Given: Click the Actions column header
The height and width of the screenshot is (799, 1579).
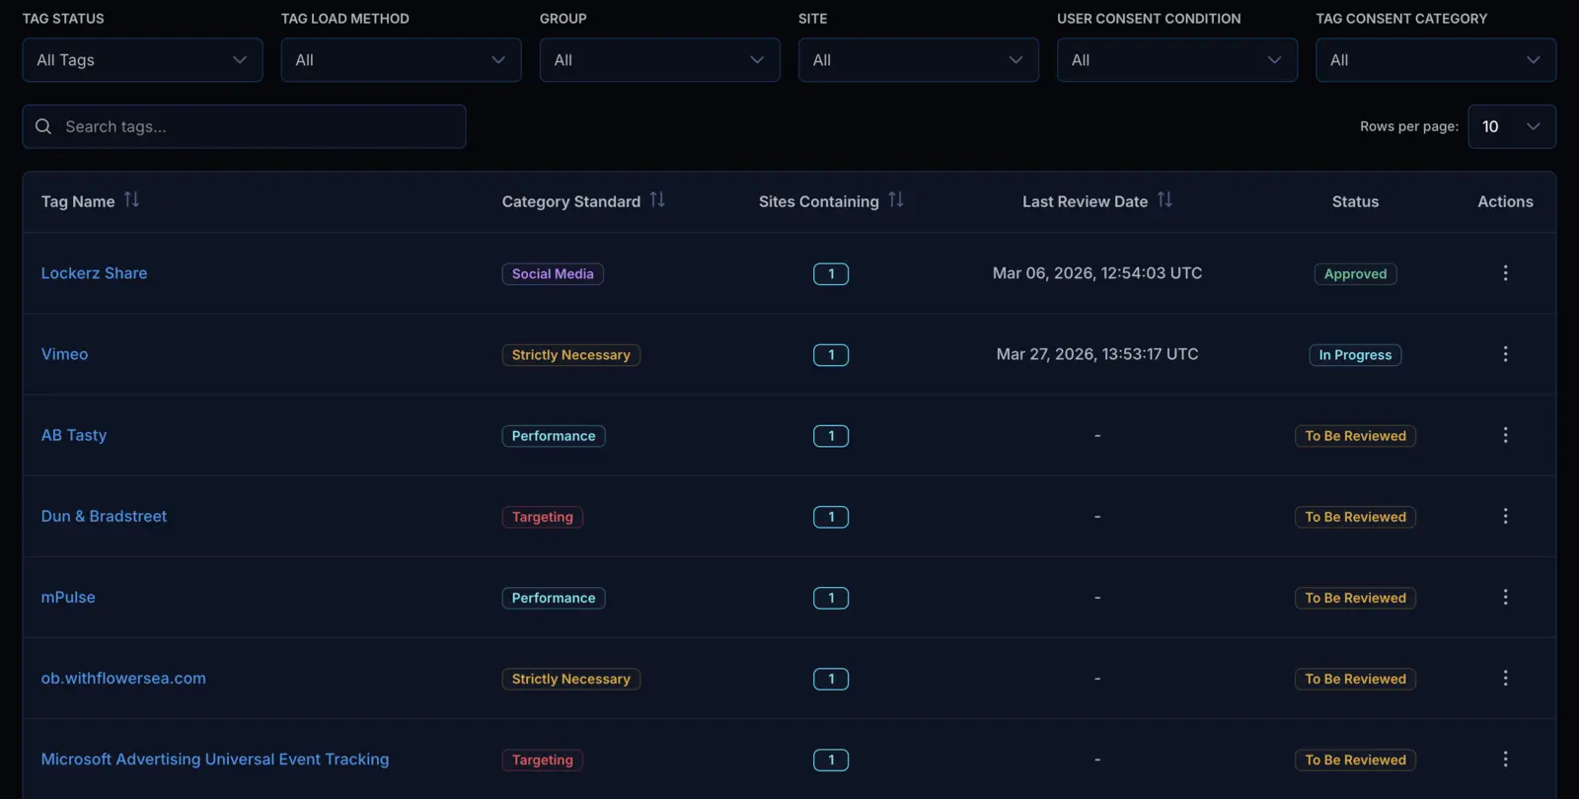Looking at the screenshot, I should pos(1505,201).
